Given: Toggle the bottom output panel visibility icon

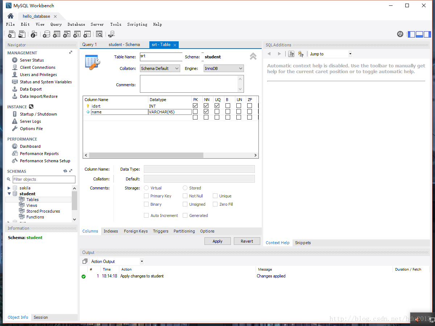Looking at the screenshot, I should 419,34.
